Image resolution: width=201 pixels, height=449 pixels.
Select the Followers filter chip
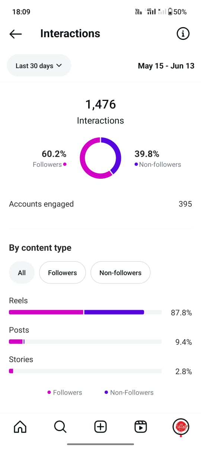[x=63, y=273]
